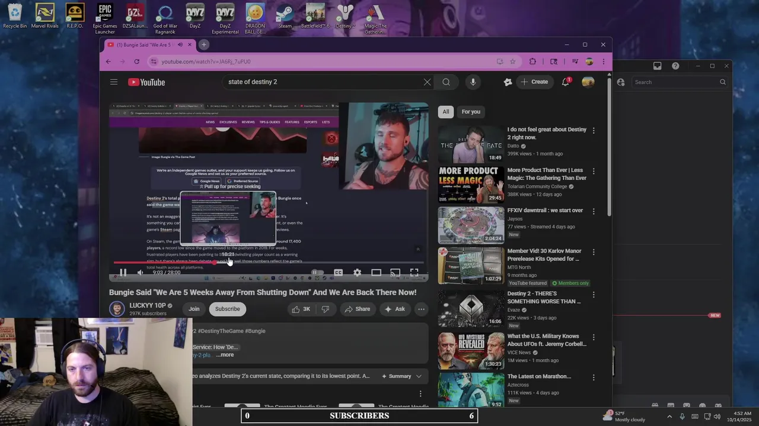The height and width of the screenshot is (426, 759).
Task: Click the Create button
Action: [534, 82]
